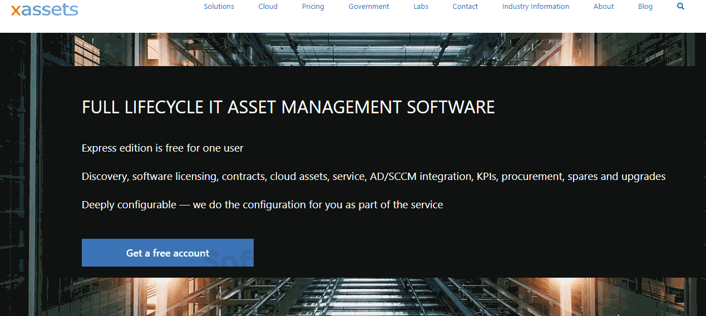Visit the Blog link
Image resolution: width=706 pixels, height=316 pixels.
coord(645,7)
